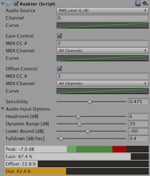
Task: Open the Offset Control MIDI Channel dropdown
Action: (x=102, y=83)
